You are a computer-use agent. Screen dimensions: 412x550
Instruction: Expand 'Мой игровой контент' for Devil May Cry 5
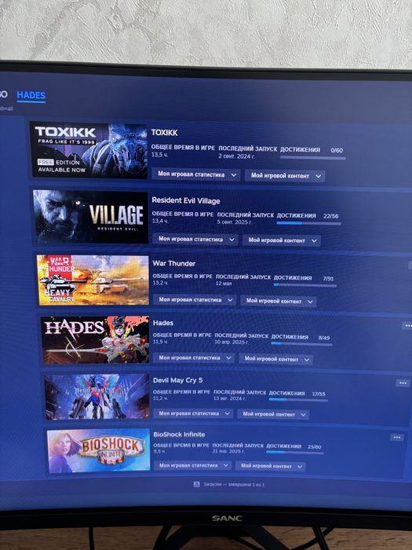[x=273, y=414]
